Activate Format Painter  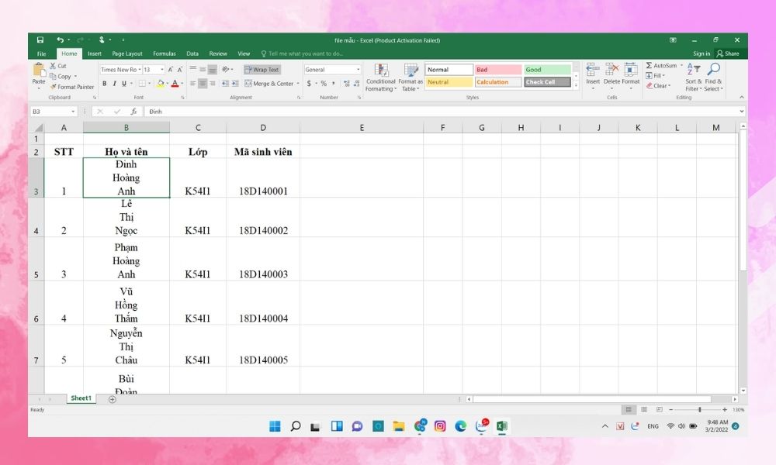coord(71,87)
